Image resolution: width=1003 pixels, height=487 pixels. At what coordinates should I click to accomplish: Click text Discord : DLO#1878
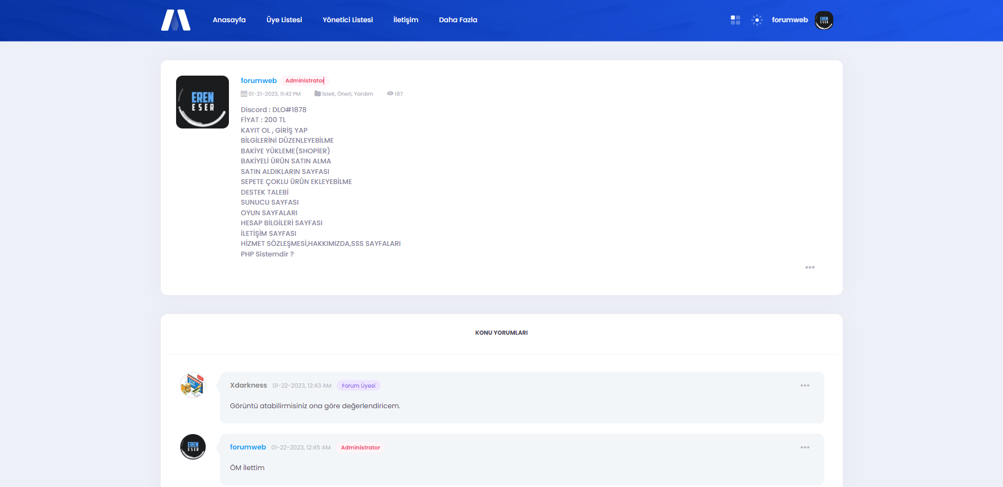pos(273,110)
